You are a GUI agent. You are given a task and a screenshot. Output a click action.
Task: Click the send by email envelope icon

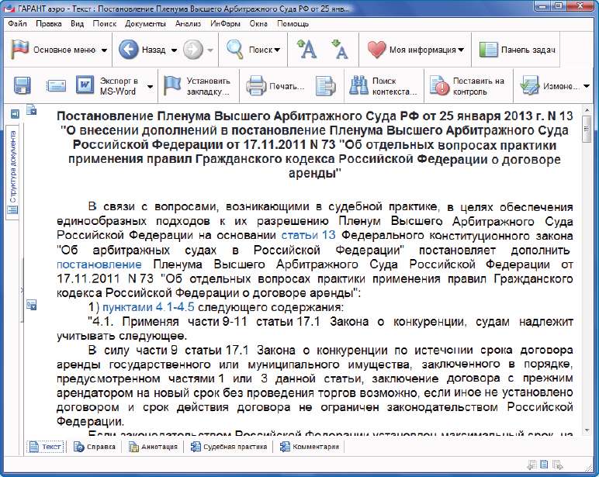[x=55, y=85]
